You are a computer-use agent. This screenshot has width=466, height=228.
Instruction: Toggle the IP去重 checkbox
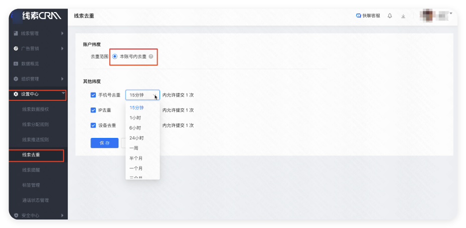pos(93,110)
